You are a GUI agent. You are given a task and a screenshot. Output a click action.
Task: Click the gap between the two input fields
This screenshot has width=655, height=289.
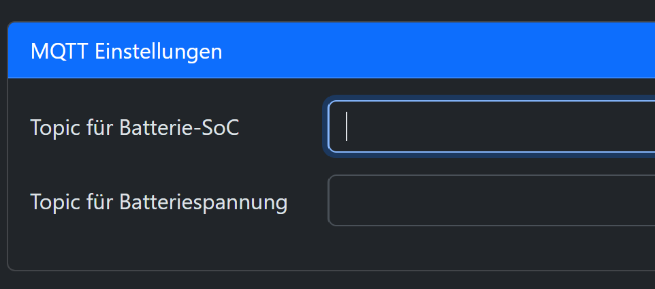click(490, 164)
